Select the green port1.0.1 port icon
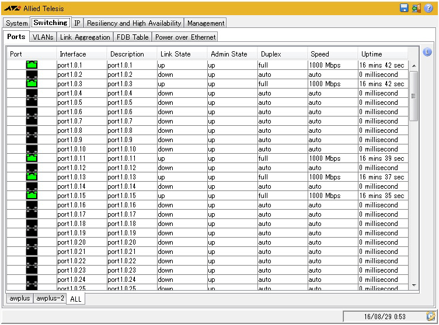Viewport: 439px width, 325px height. click(32, 65)
